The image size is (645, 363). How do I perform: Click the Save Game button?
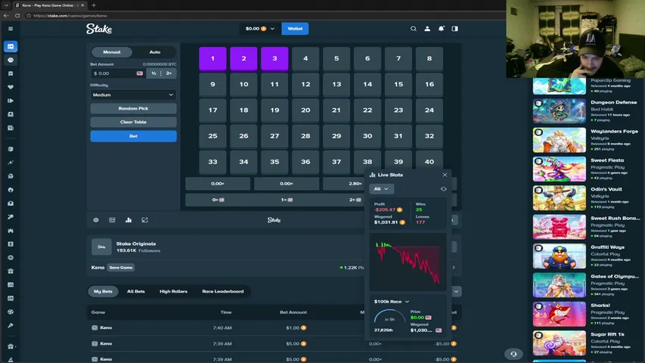click(120, 268)
